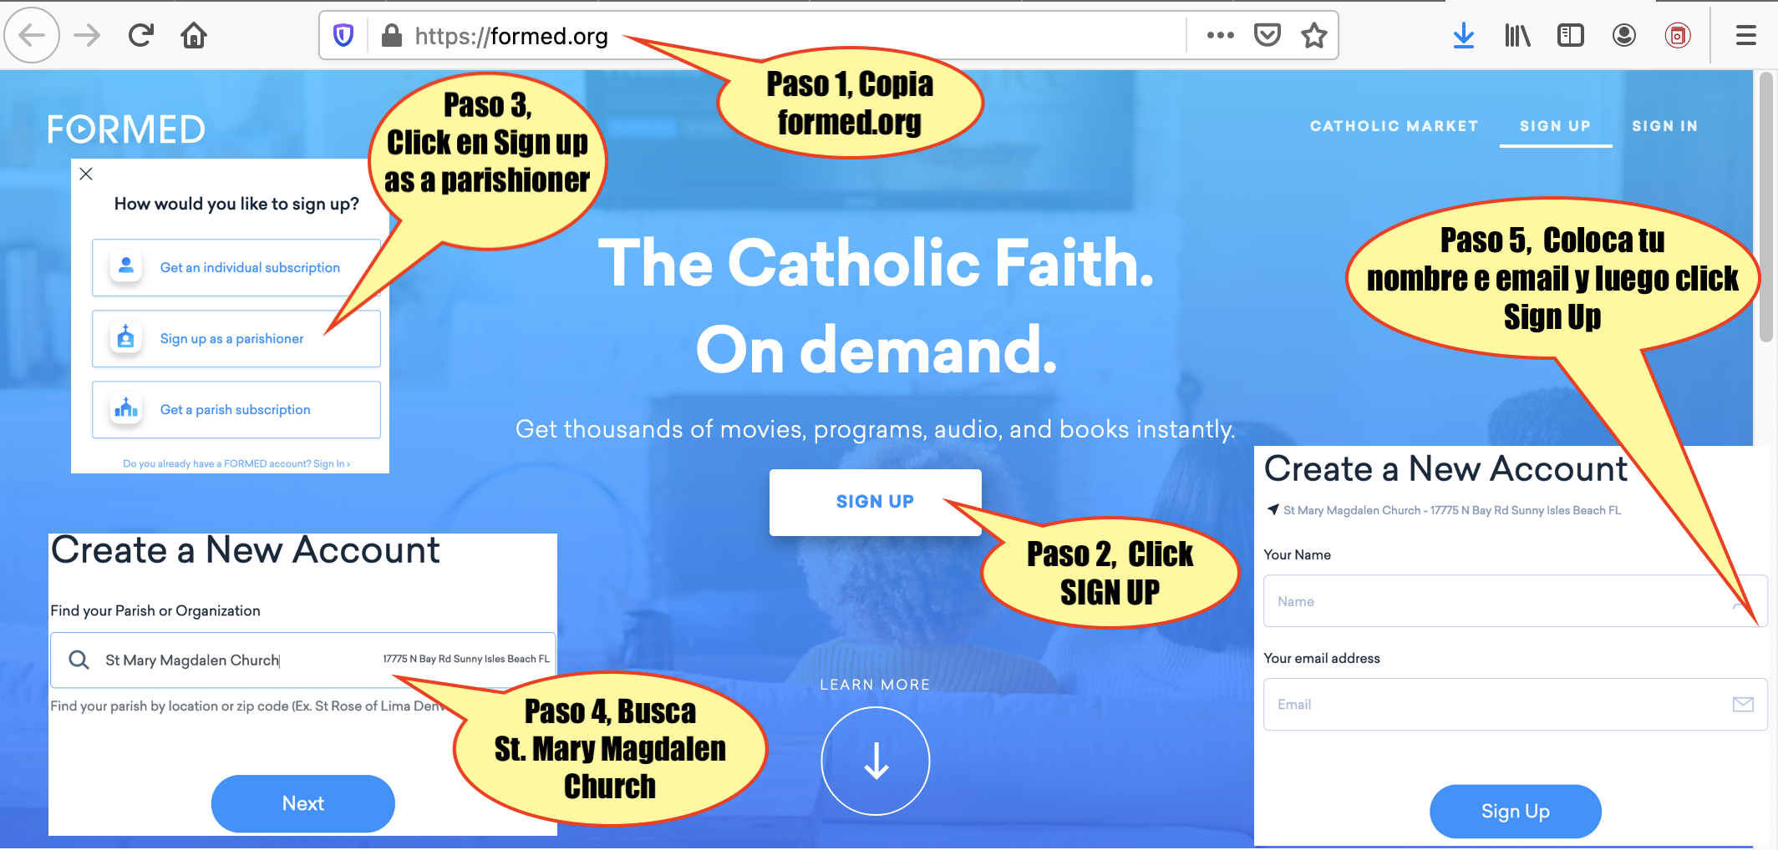The height and width of the screenshot is (850, 1778).
Task: Select the Sign Up navigation tab
Action: 1555,126
